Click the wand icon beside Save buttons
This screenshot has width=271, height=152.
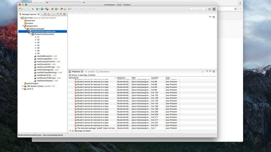33,9
